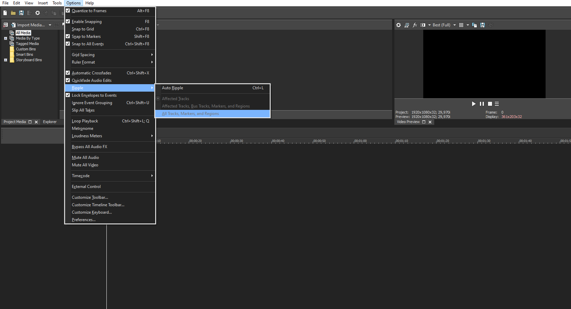
Task: Open Project Properties gear in main toolbar
Action: point(38,13)
